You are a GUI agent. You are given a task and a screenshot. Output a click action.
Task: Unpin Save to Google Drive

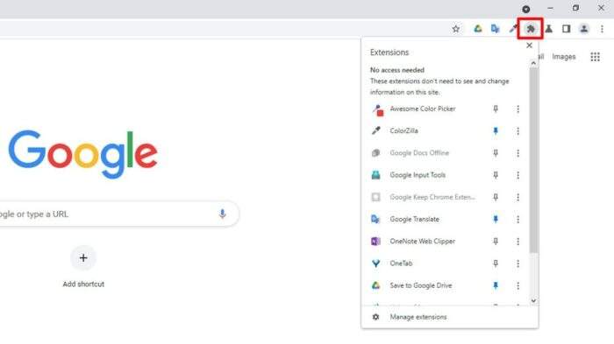click(x=496, y=285)
